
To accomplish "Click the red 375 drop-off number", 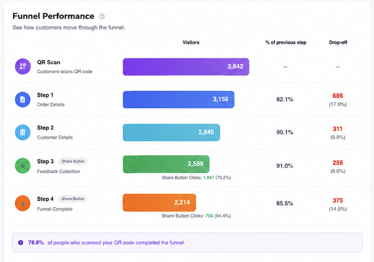I will (338, 201).
